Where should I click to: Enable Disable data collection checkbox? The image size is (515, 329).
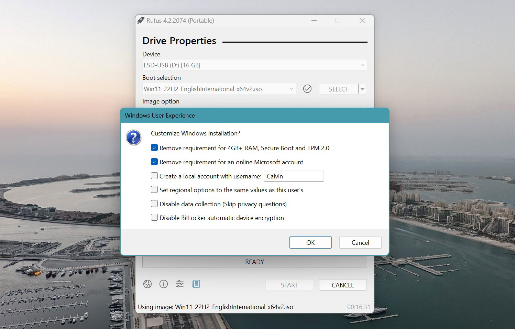[x=154, y=204]
